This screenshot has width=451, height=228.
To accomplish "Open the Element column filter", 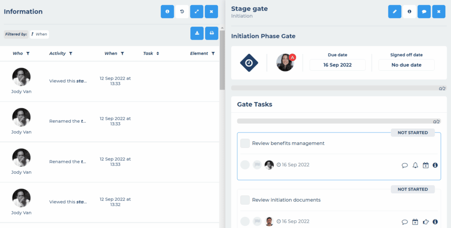I will [x=213, y=53].
